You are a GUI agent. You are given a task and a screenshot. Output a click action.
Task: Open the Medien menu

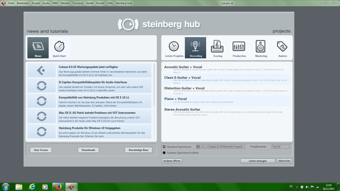coord(65,3)
